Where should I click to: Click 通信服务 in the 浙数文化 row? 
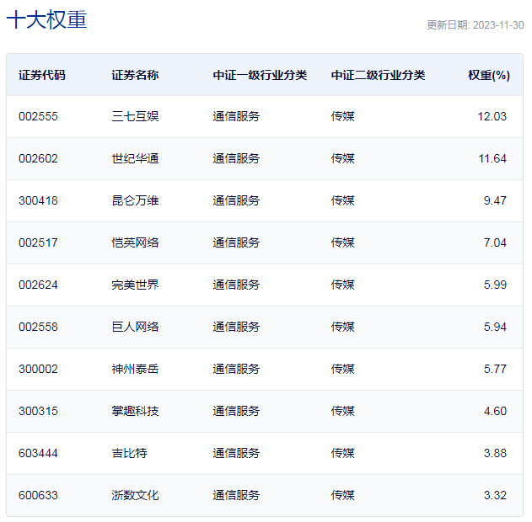click(236, 495)
